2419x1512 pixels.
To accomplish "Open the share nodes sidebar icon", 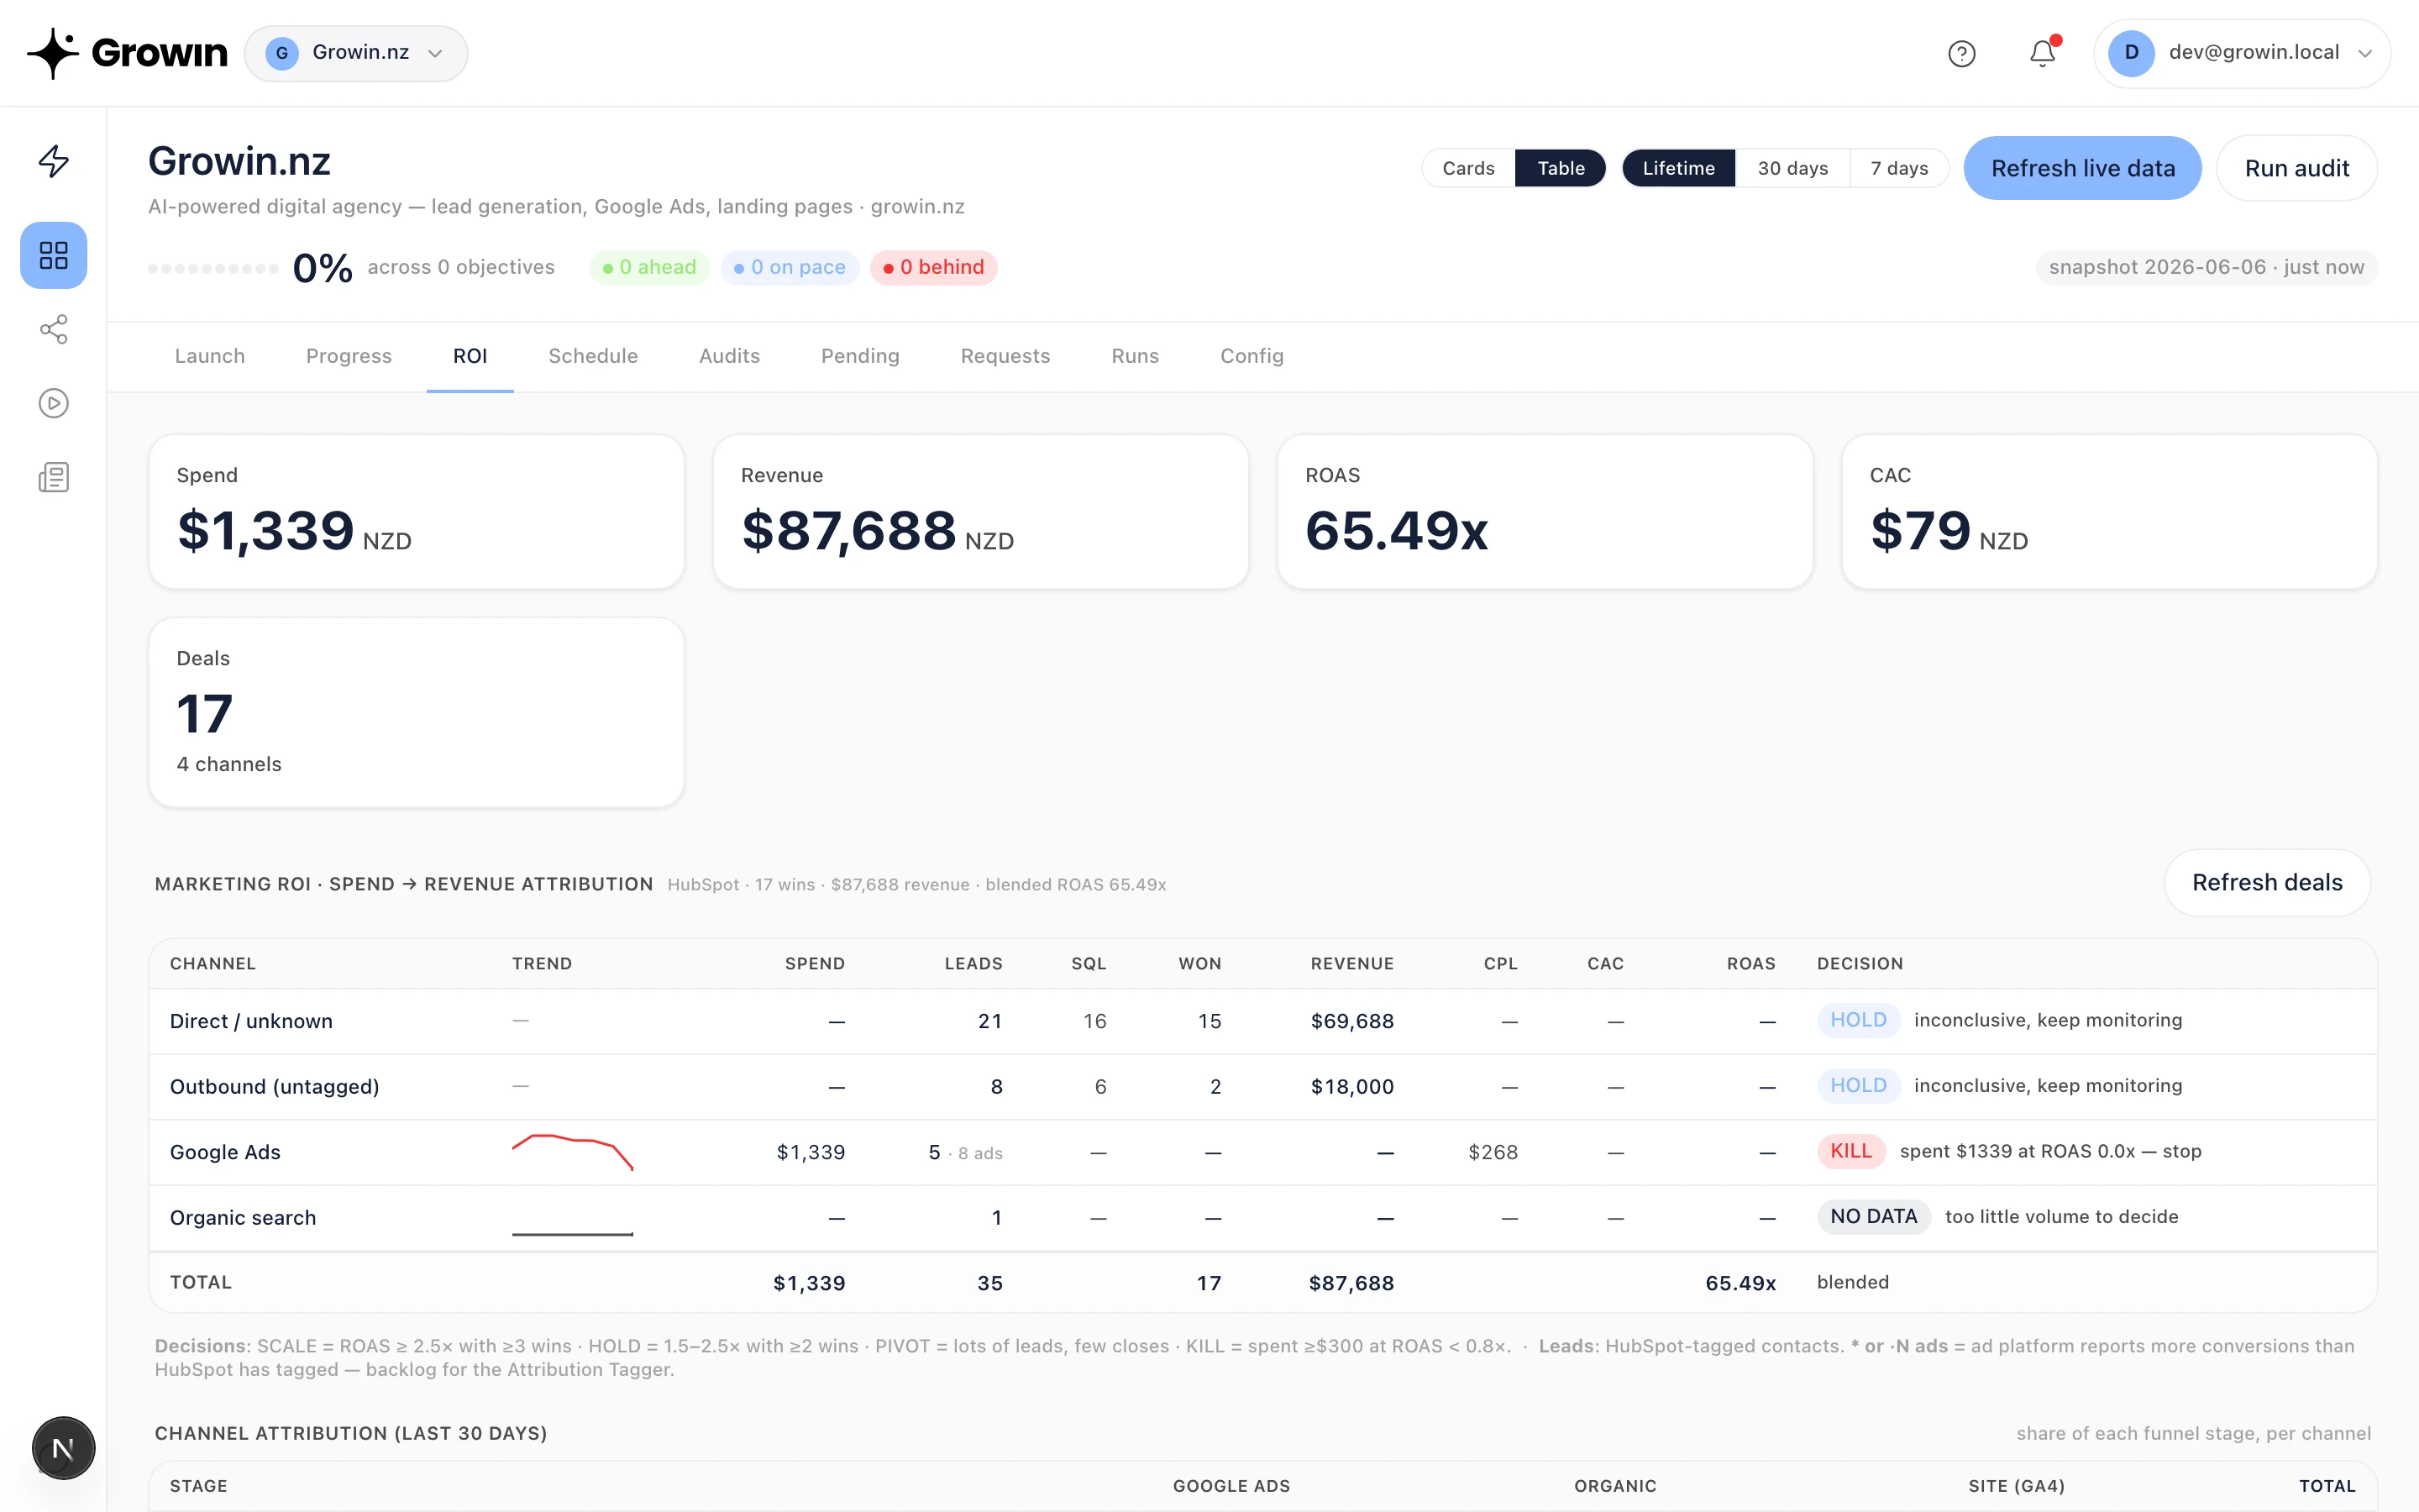I will click(x=54, y=329).
